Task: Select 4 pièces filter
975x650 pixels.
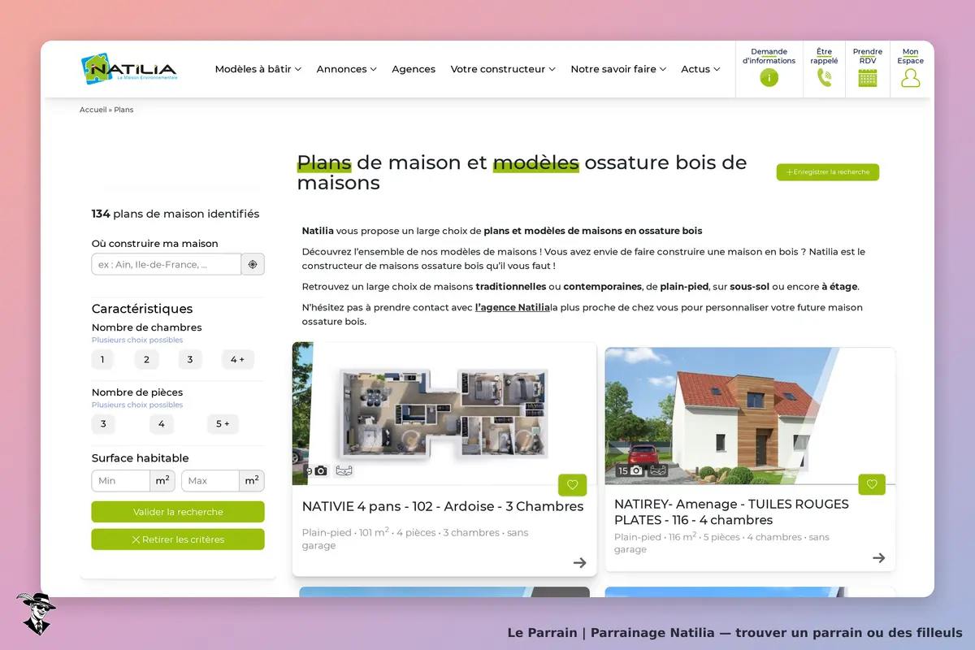Action: 161,424
